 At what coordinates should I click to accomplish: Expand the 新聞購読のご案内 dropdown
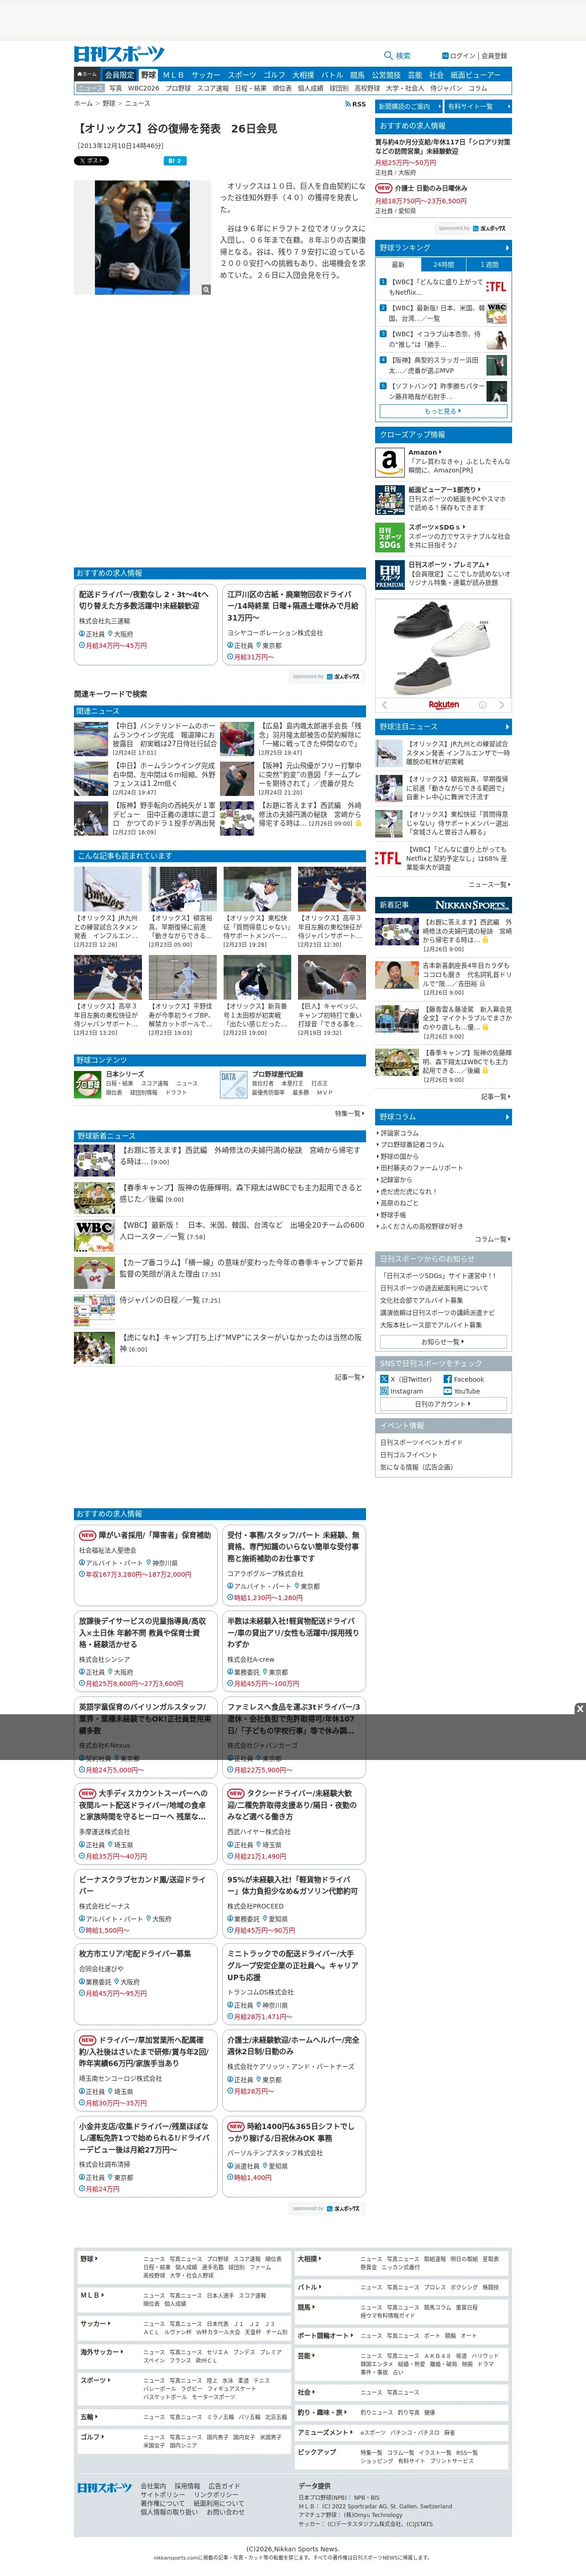(408, 106)
